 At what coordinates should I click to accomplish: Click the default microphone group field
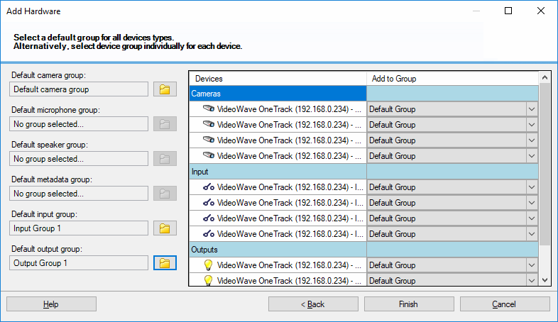coord(79,124)
